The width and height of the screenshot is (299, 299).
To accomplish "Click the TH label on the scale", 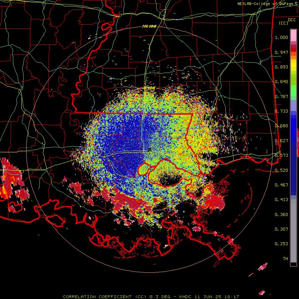I will point(285,258).
